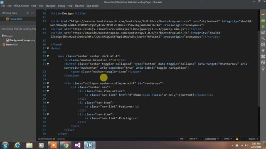The width and height of the screenshot is (266, 149).
Task: Collapse li fold arrow on line 33
Action: [x=48, y=114]
